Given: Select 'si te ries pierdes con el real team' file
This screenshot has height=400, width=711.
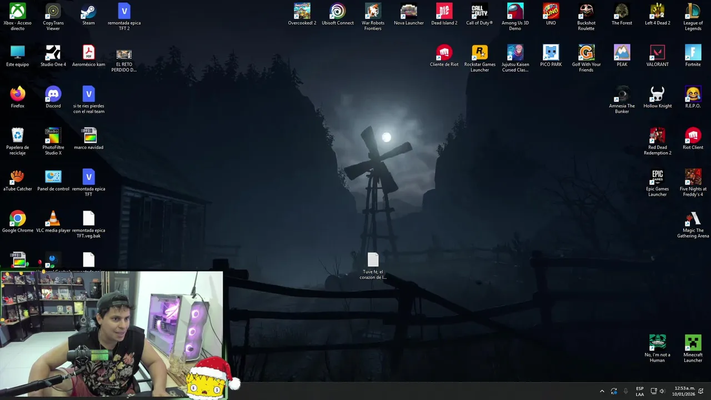Looking at the screenshot, I should pos(88,94).
